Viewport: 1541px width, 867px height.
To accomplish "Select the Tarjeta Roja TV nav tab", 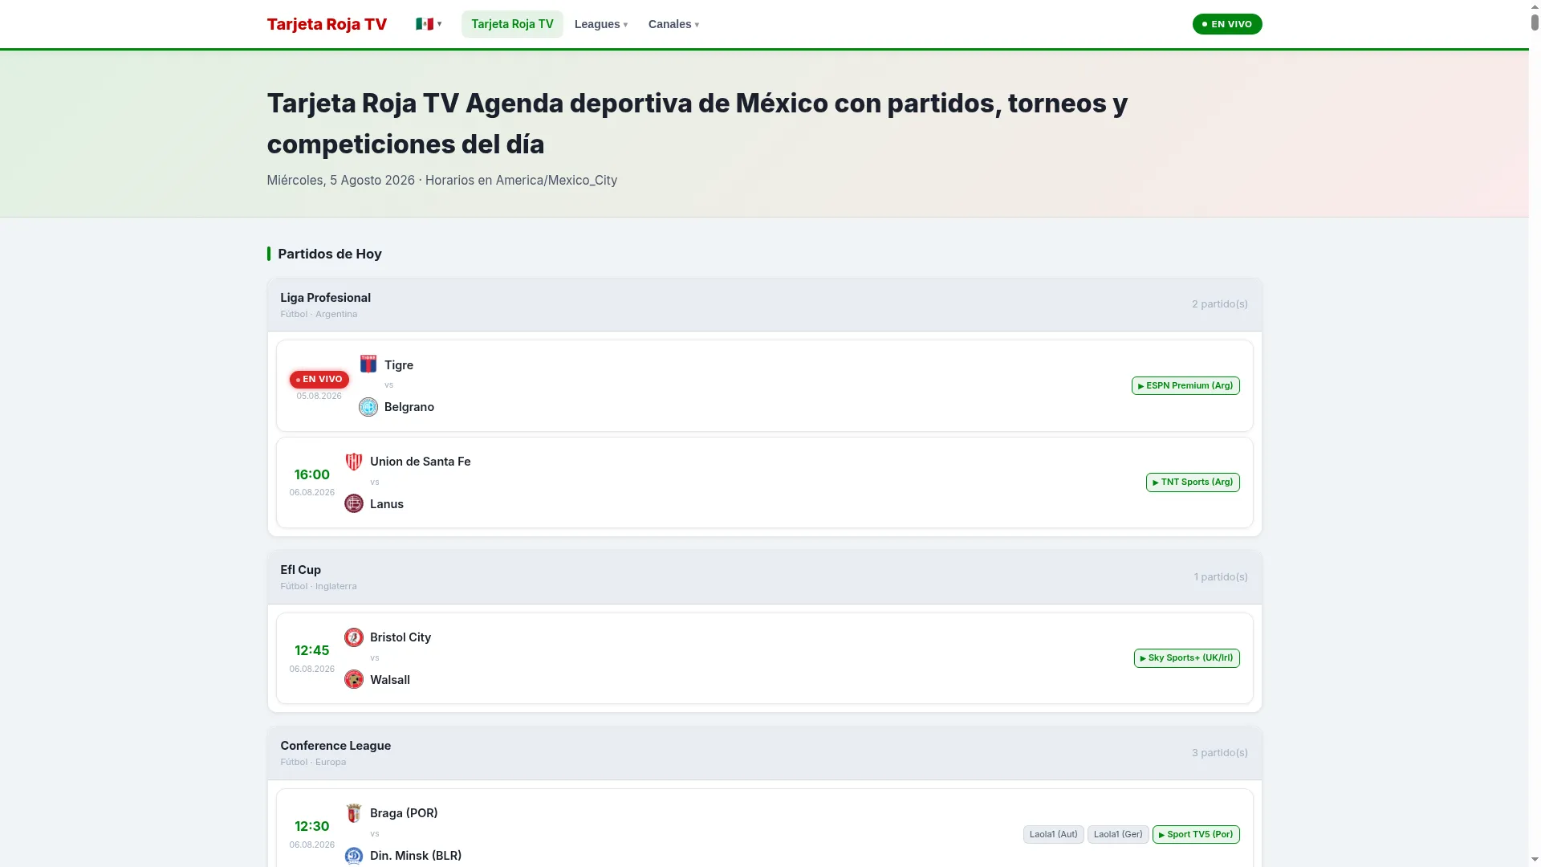I will [x=512, y=24].
